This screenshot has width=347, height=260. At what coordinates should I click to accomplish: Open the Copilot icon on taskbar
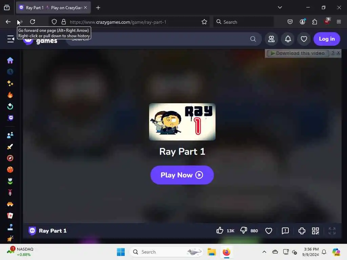[336, 252]
